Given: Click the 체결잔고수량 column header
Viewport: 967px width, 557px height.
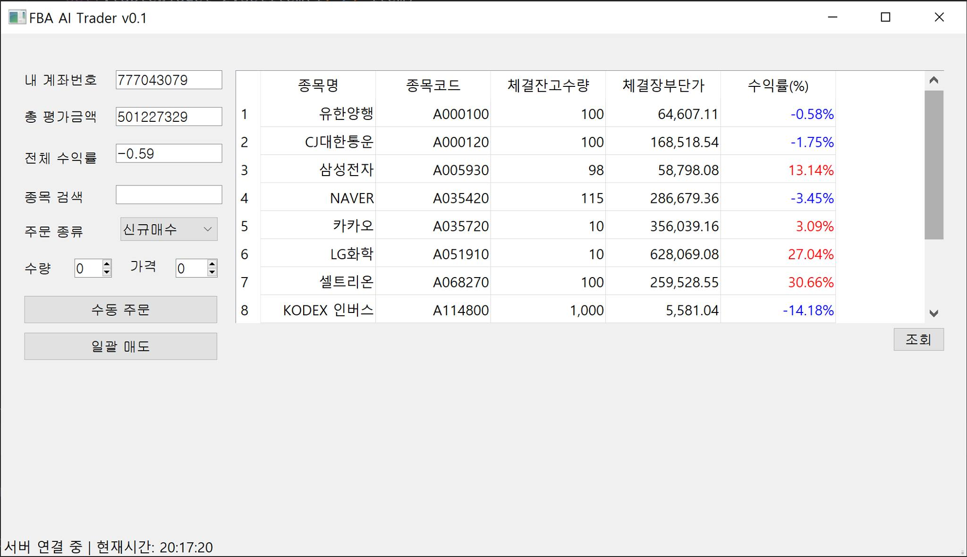Looking at the screenshot, I should (548, 85).
